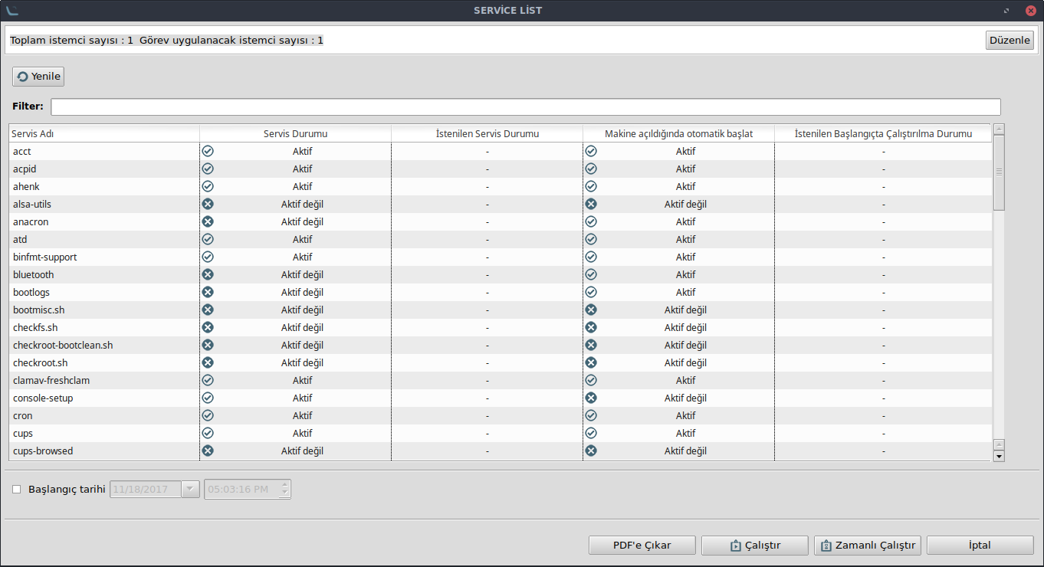Image resolution: width=1044 pixels, height=567 pixels.
Task: Click the Düzenle button
Action: pos(1010,40)
